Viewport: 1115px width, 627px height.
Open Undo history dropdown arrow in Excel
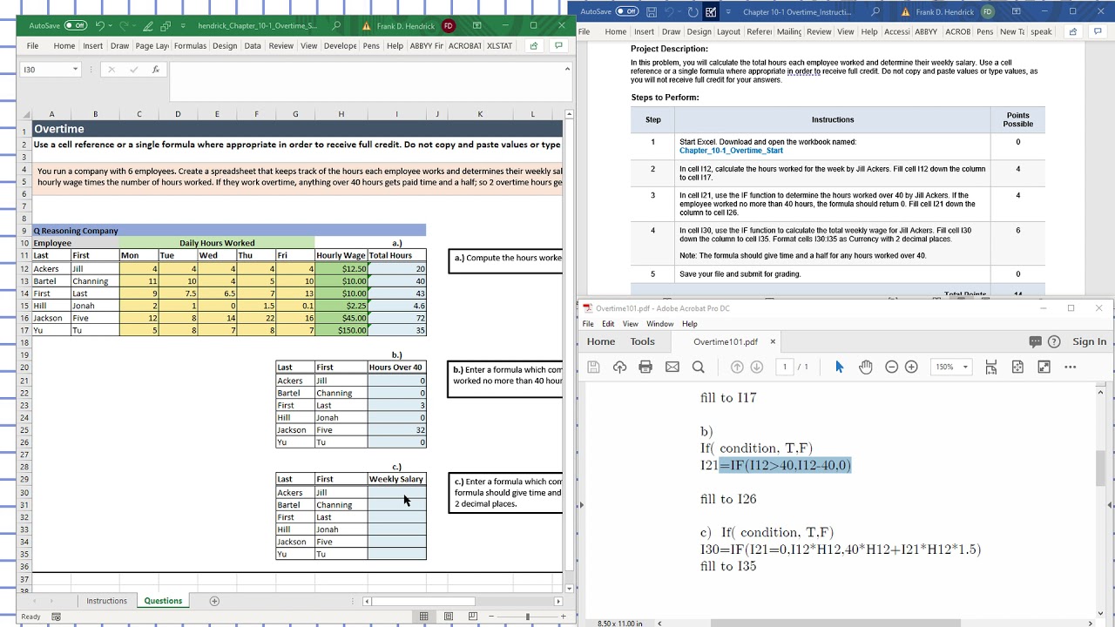click(x=111, y=26)
